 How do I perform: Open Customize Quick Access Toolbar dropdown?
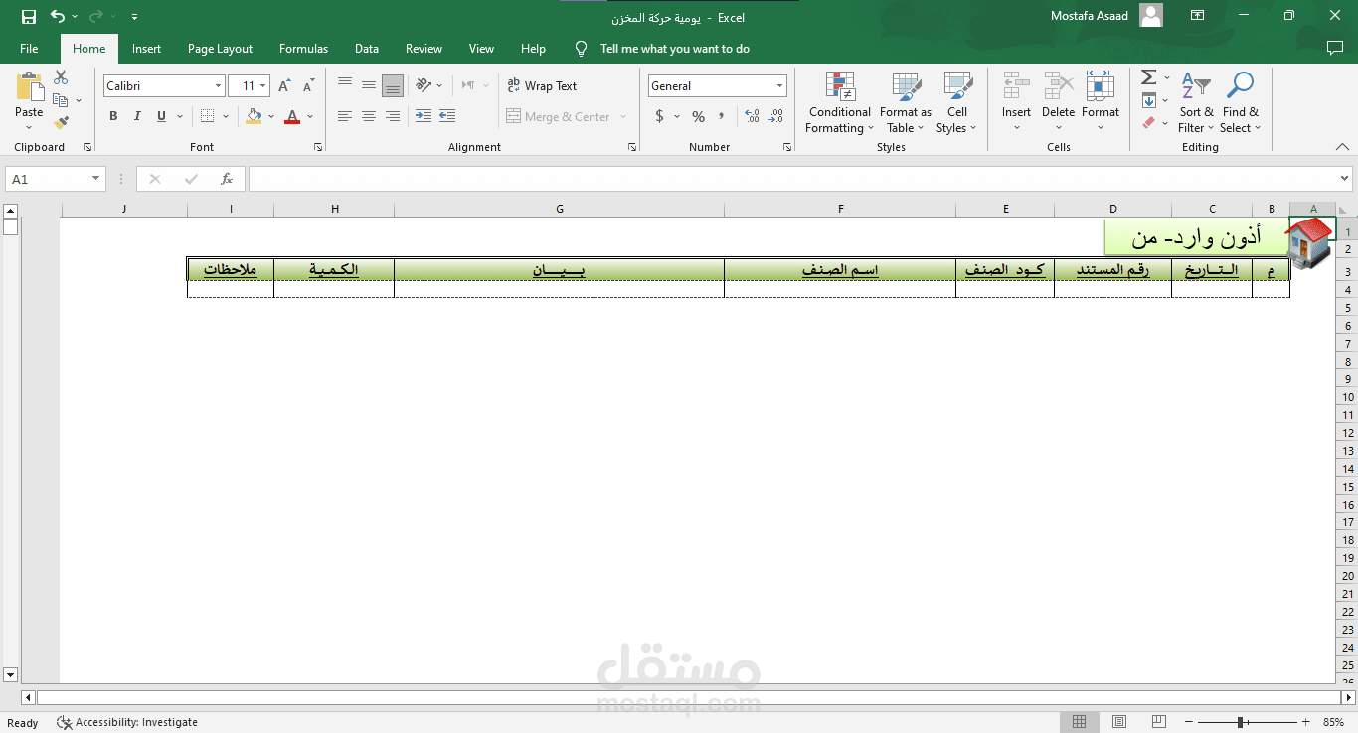click(134, 17)
